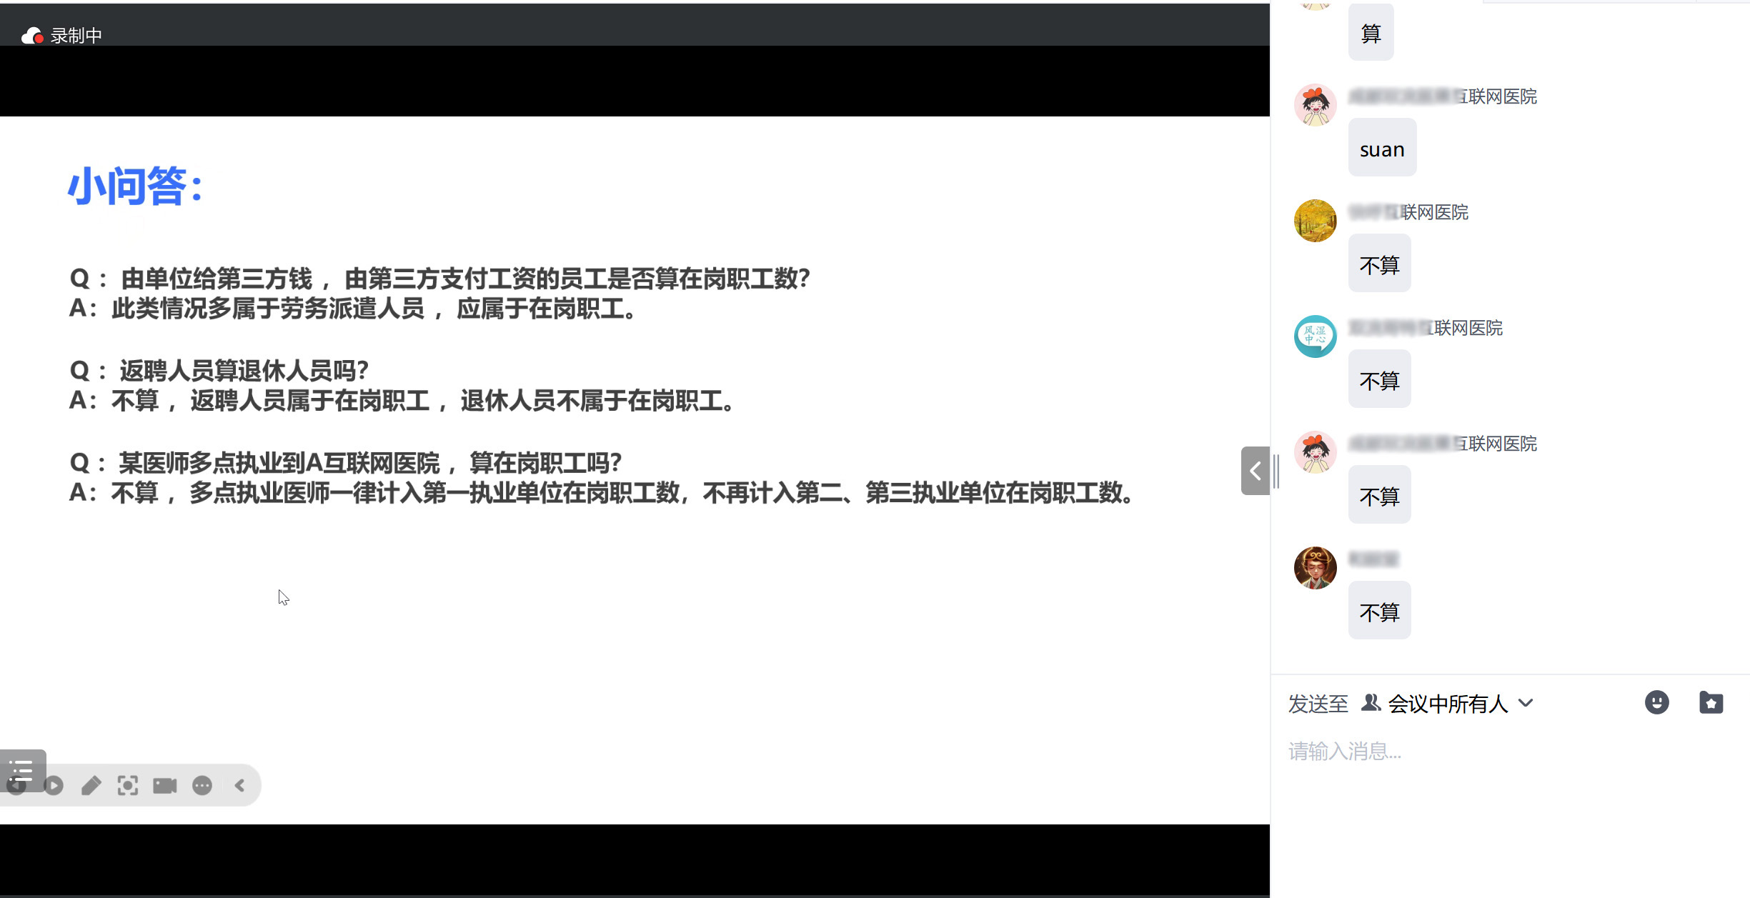Open the slide list outline icon

(x=22, y=769)
